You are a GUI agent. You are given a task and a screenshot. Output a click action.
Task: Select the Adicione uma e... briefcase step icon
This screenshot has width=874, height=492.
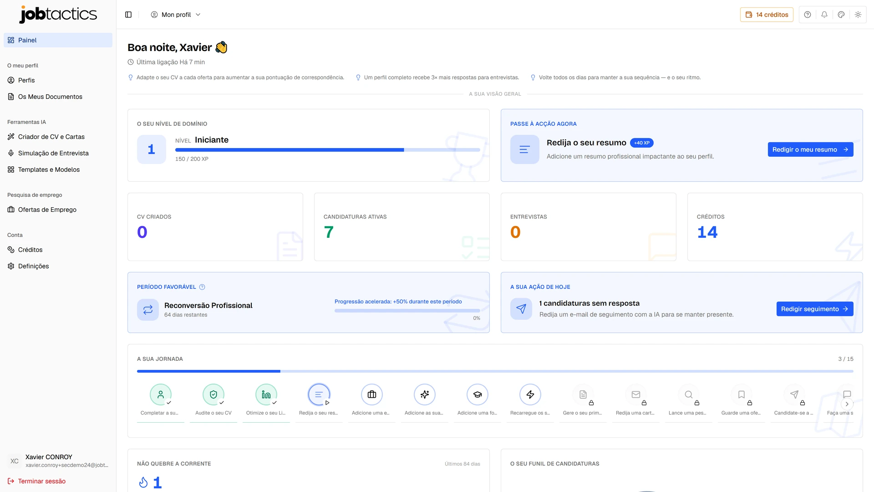(372, 395)
